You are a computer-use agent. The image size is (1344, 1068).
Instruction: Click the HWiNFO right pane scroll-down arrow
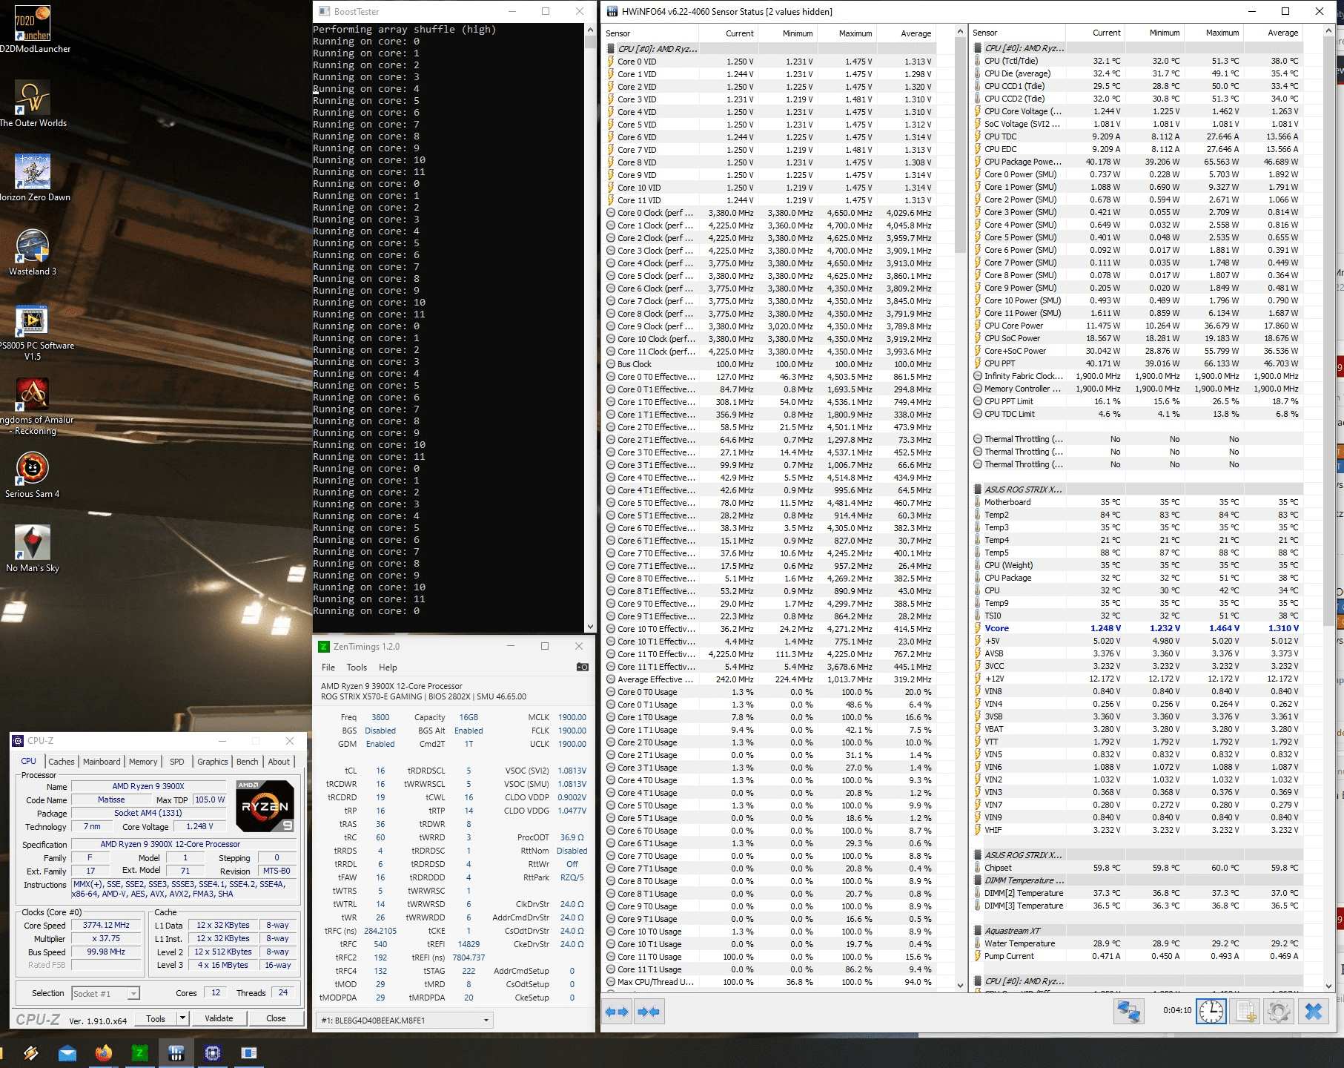click(1328, 986)
